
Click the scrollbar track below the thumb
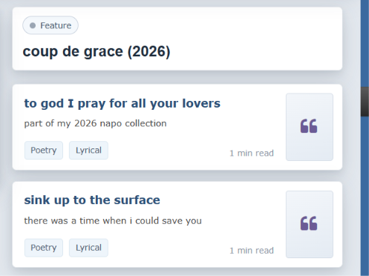pyautogui.click(x=365, y=196)
